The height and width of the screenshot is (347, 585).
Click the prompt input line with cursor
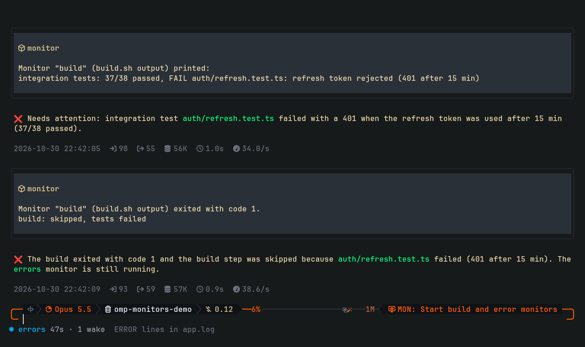[x=292, y=319]
